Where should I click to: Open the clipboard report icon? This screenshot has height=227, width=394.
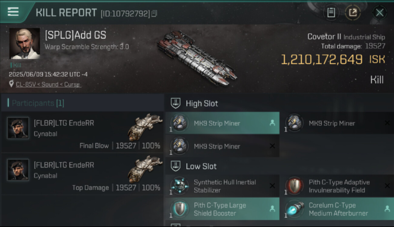pyautogui.click(x=331, y=13)
